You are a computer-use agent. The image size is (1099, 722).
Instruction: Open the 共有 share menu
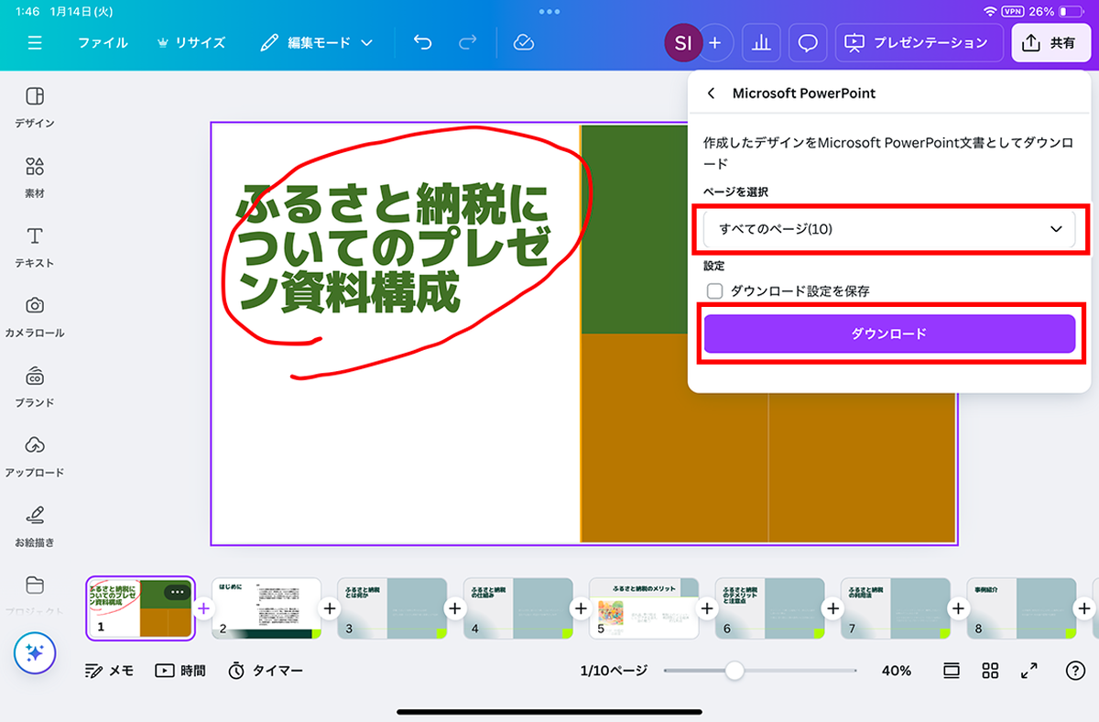tap(1051, 43)
